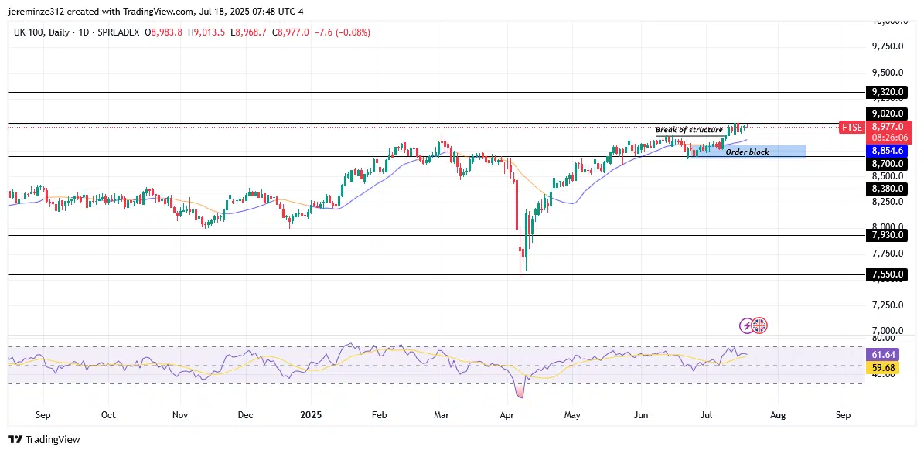Click the 7,930.0 horizontal line label

888,234
